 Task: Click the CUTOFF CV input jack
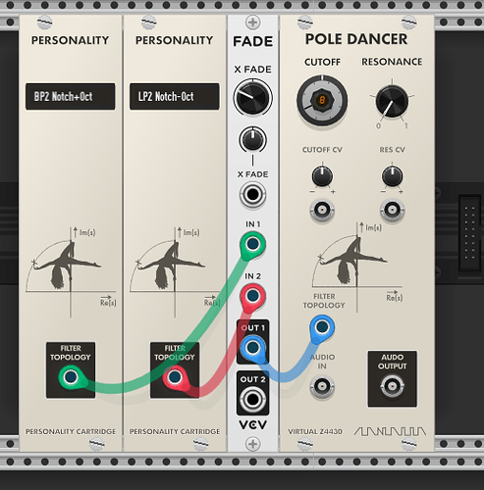pos(322,209)
